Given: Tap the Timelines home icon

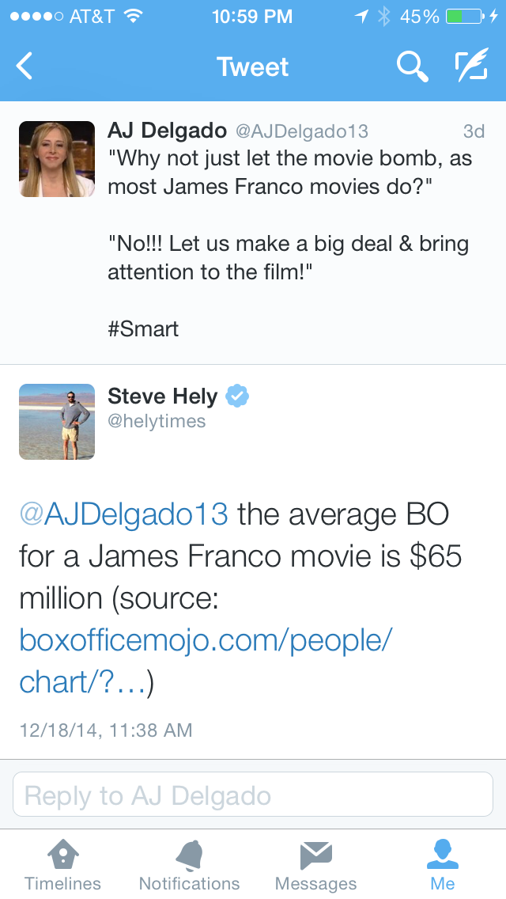Looking at the screenshot, I should tap(63, 855).
